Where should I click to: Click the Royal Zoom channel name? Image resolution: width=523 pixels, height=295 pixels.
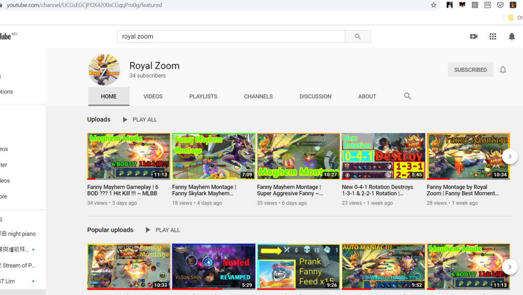point(154,66)
